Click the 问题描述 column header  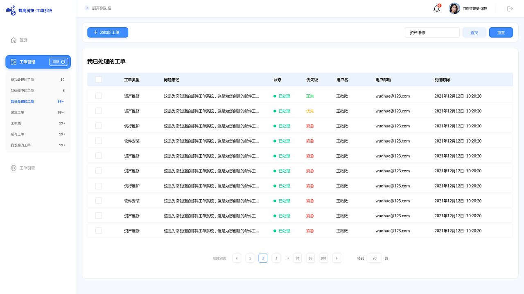(x=172, y=80)
